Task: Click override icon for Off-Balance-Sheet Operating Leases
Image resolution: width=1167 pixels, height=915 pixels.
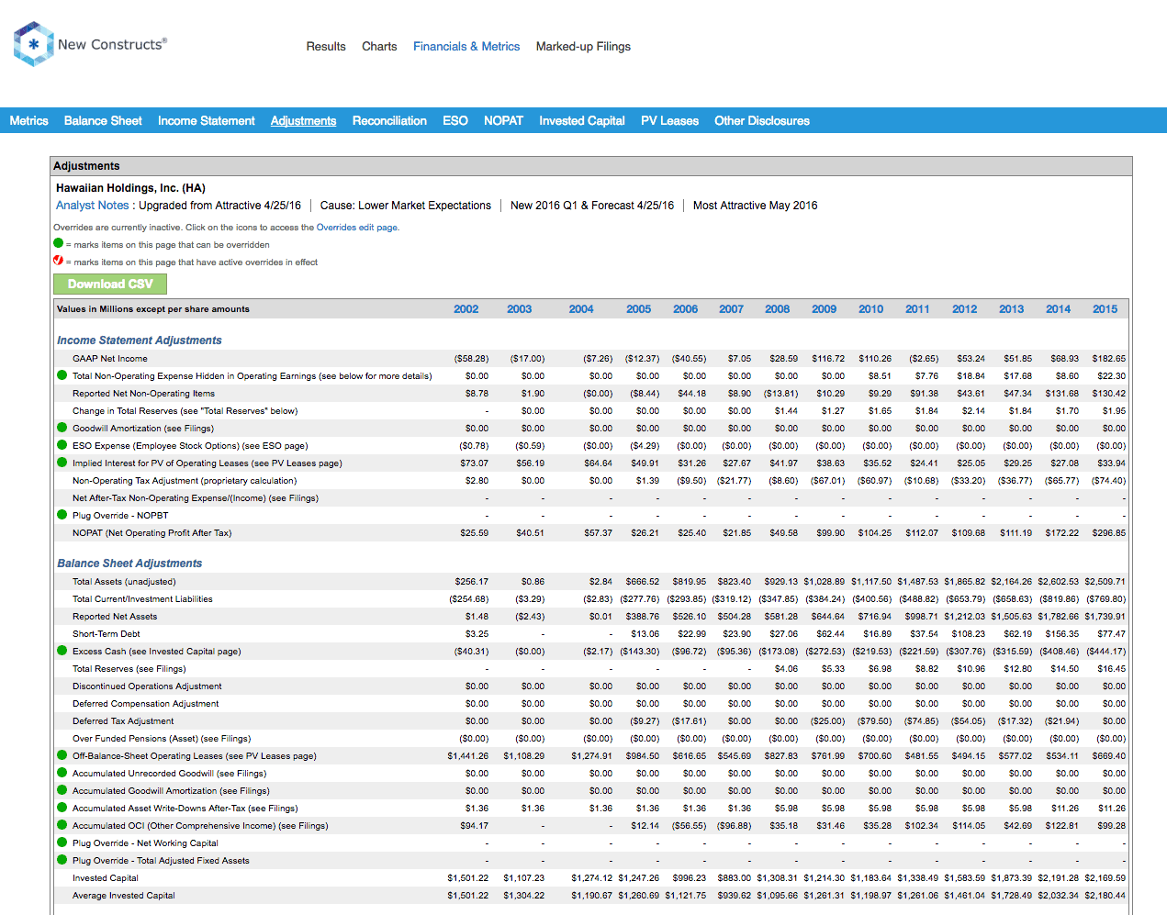Action: click(x=62, y=755)
